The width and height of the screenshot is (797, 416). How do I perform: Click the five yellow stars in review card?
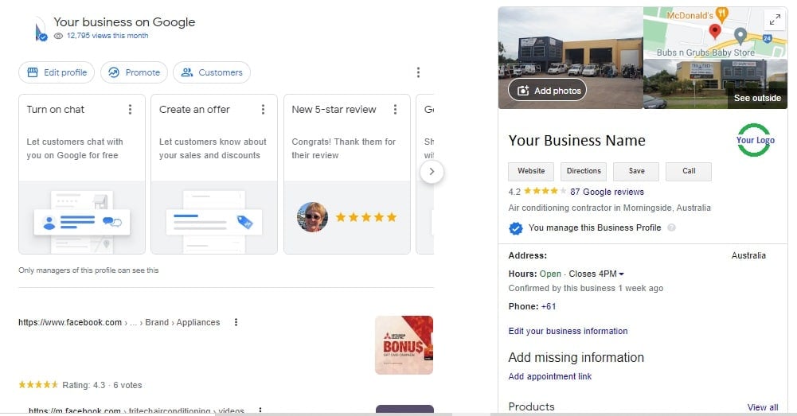click(366, 217)
